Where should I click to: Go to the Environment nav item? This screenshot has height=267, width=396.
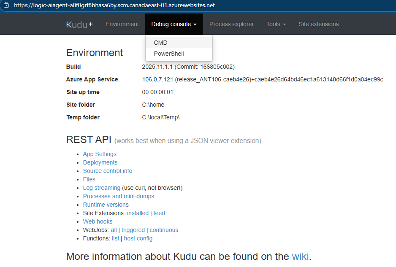122,24
